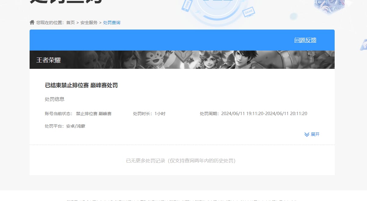Screen dimensions: 367x201
Task: Click the 处罚周期 date range text
Action: (x=254, y=114)
